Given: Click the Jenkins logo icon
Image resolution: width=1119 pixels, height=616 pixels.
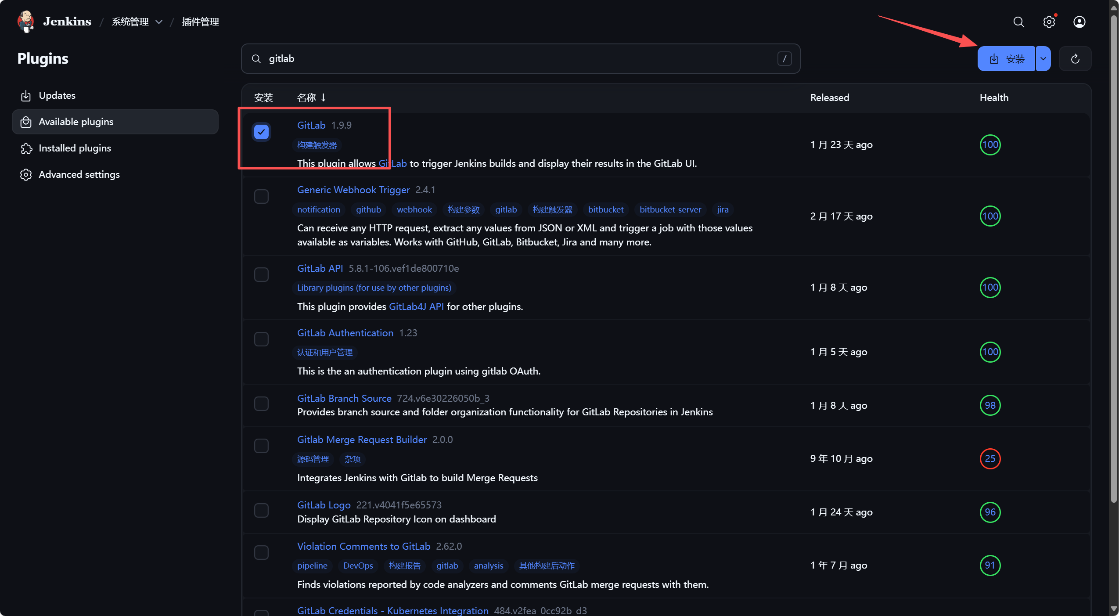Looking at the screenshot, I should click(25, 21).
